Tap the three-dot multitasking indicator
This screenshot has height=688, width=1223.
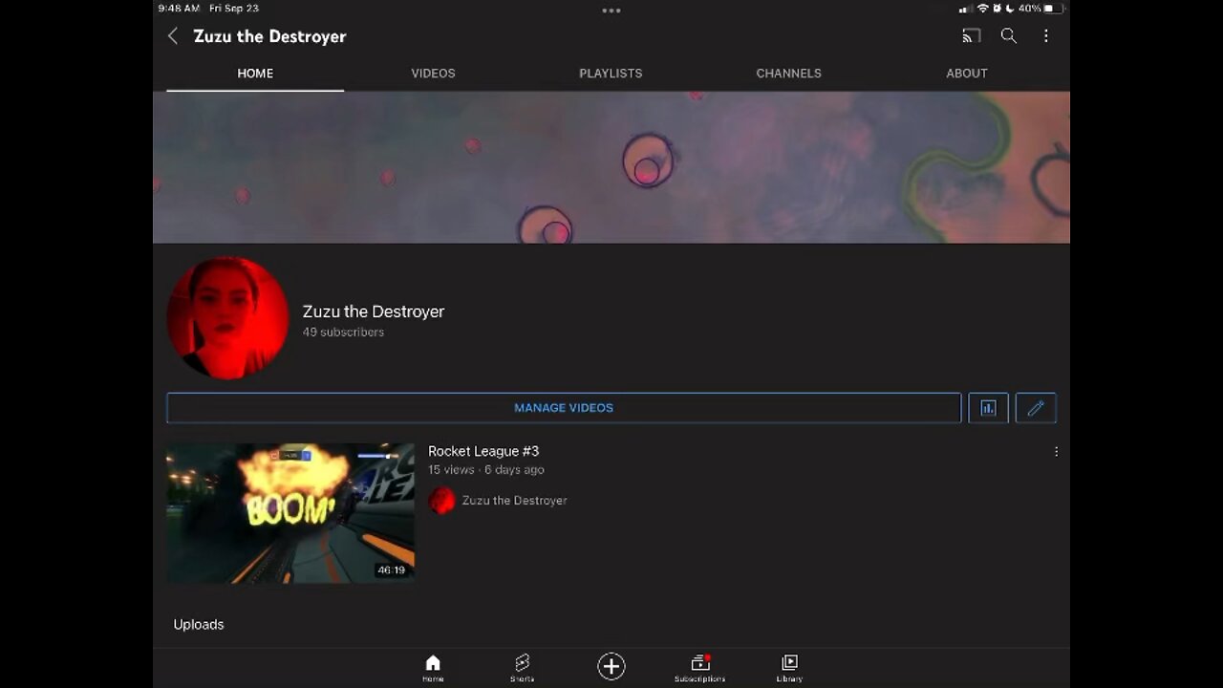point(611,11)
